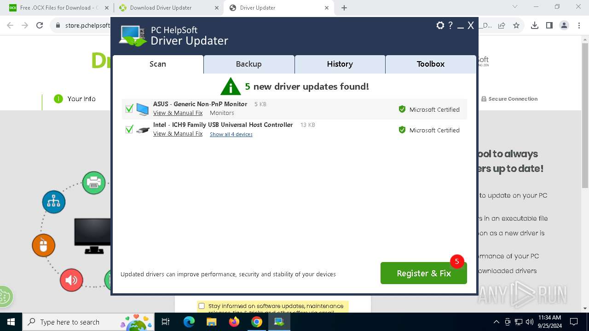Click the orange mouse icon on the web page
Viewport: 589px width, 331px height.
44,245
